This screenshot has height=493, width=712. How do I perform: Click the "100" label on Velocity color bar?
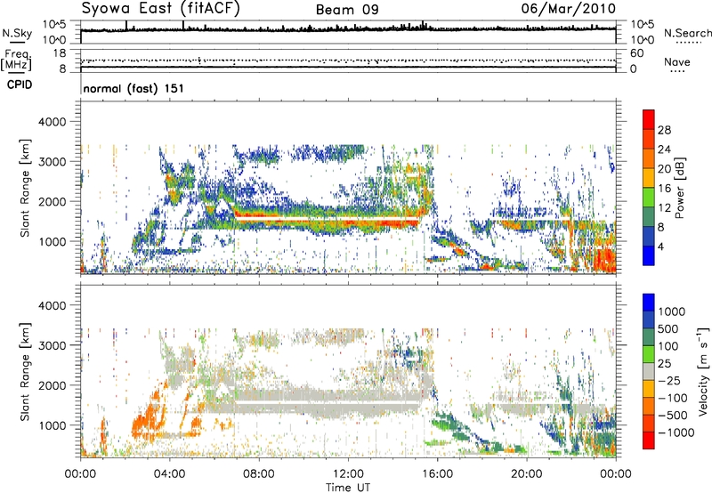click(668, 346)
